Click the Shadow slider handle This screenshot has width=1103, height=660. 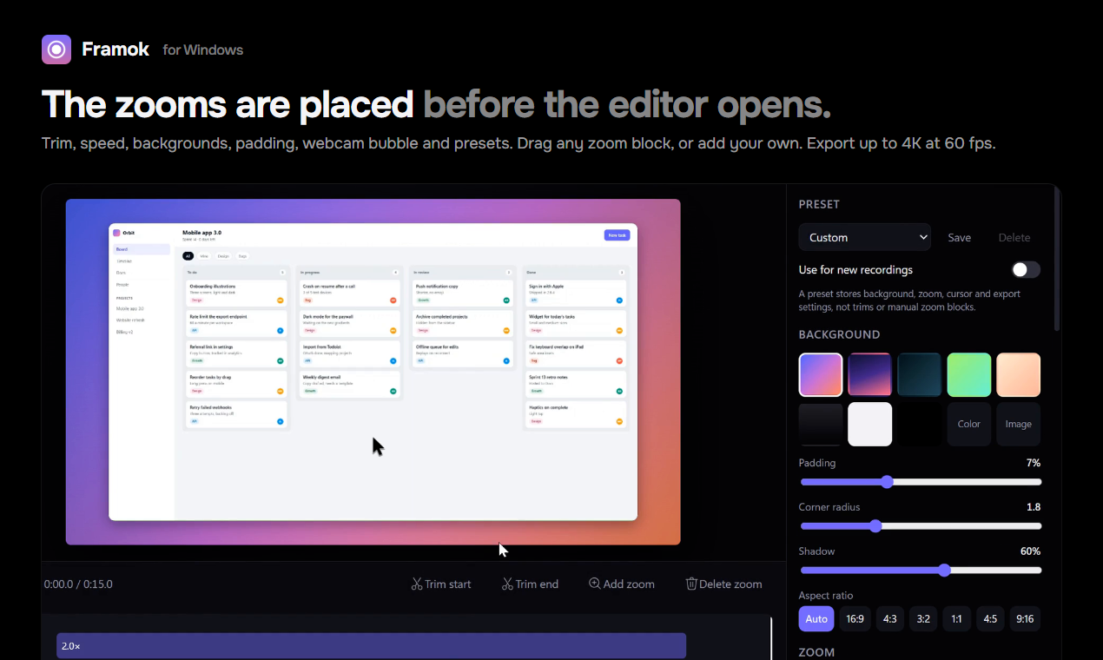944,570
